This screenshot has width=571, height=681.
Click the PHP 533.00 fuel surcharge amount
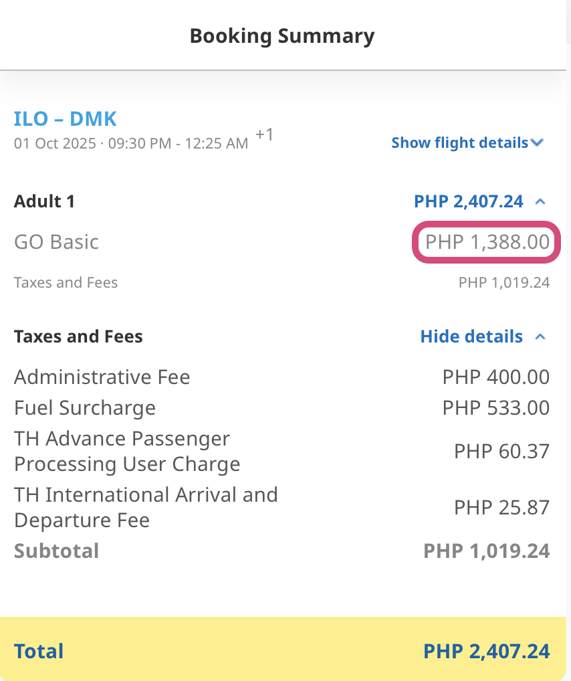[x=495, y=408]
